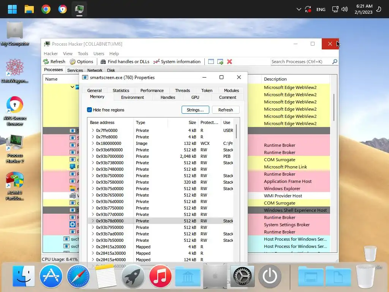Expand memory region 0x93b7000000

(93, 156)
